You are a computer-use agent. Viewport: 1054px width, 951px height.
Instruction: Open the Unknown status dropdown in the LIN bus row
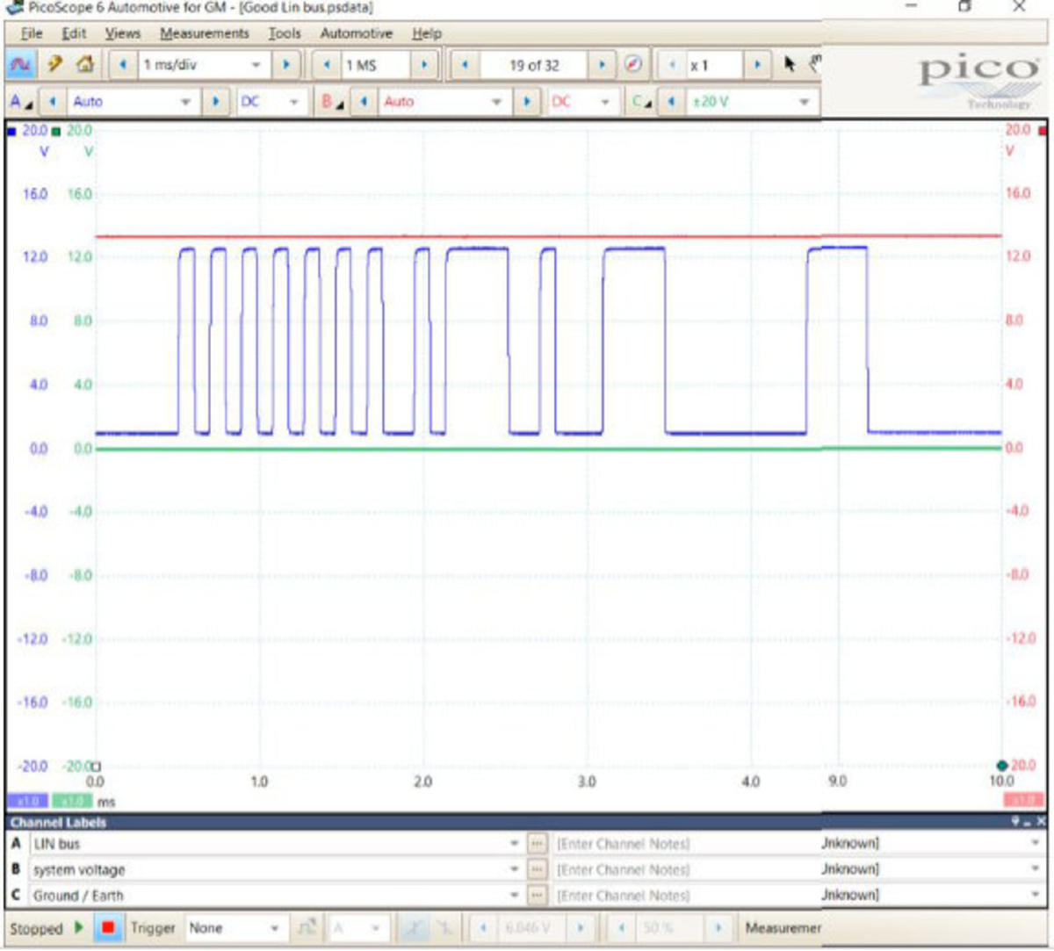pyautogui.click(x=1034, y=843)
